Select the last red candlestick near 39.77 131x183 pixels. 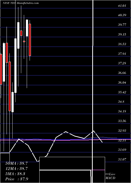coord(30,40)
